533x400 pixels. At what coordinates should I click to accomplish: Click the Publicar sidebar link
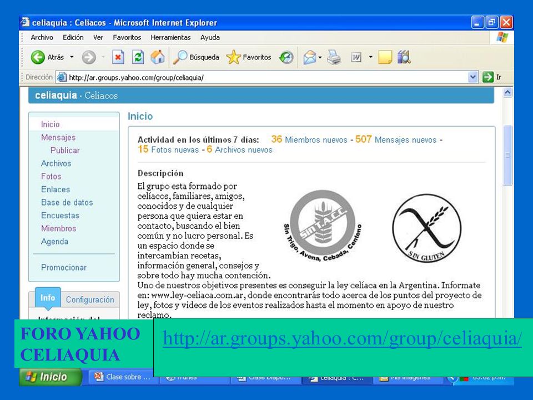tap(65, 151)
